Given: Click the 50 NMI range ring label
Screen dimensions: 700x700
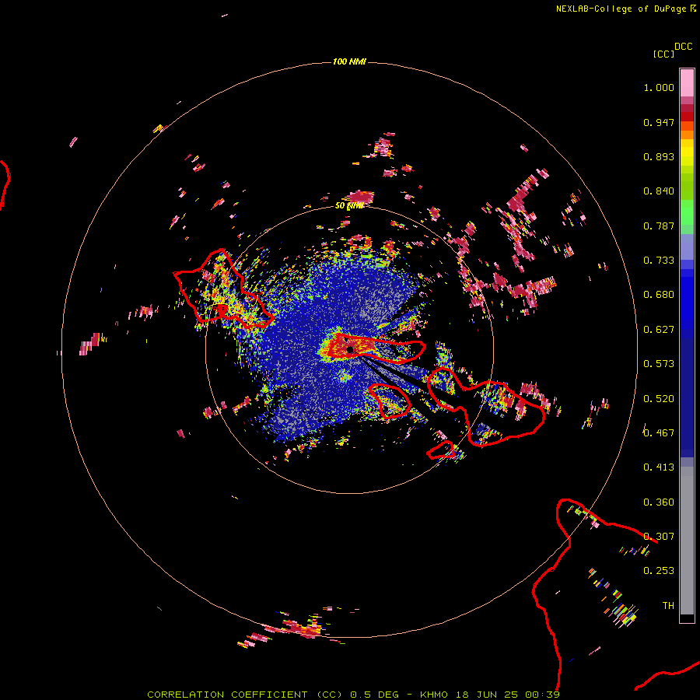Looking at the screenshot, I should tap(349, 206).
